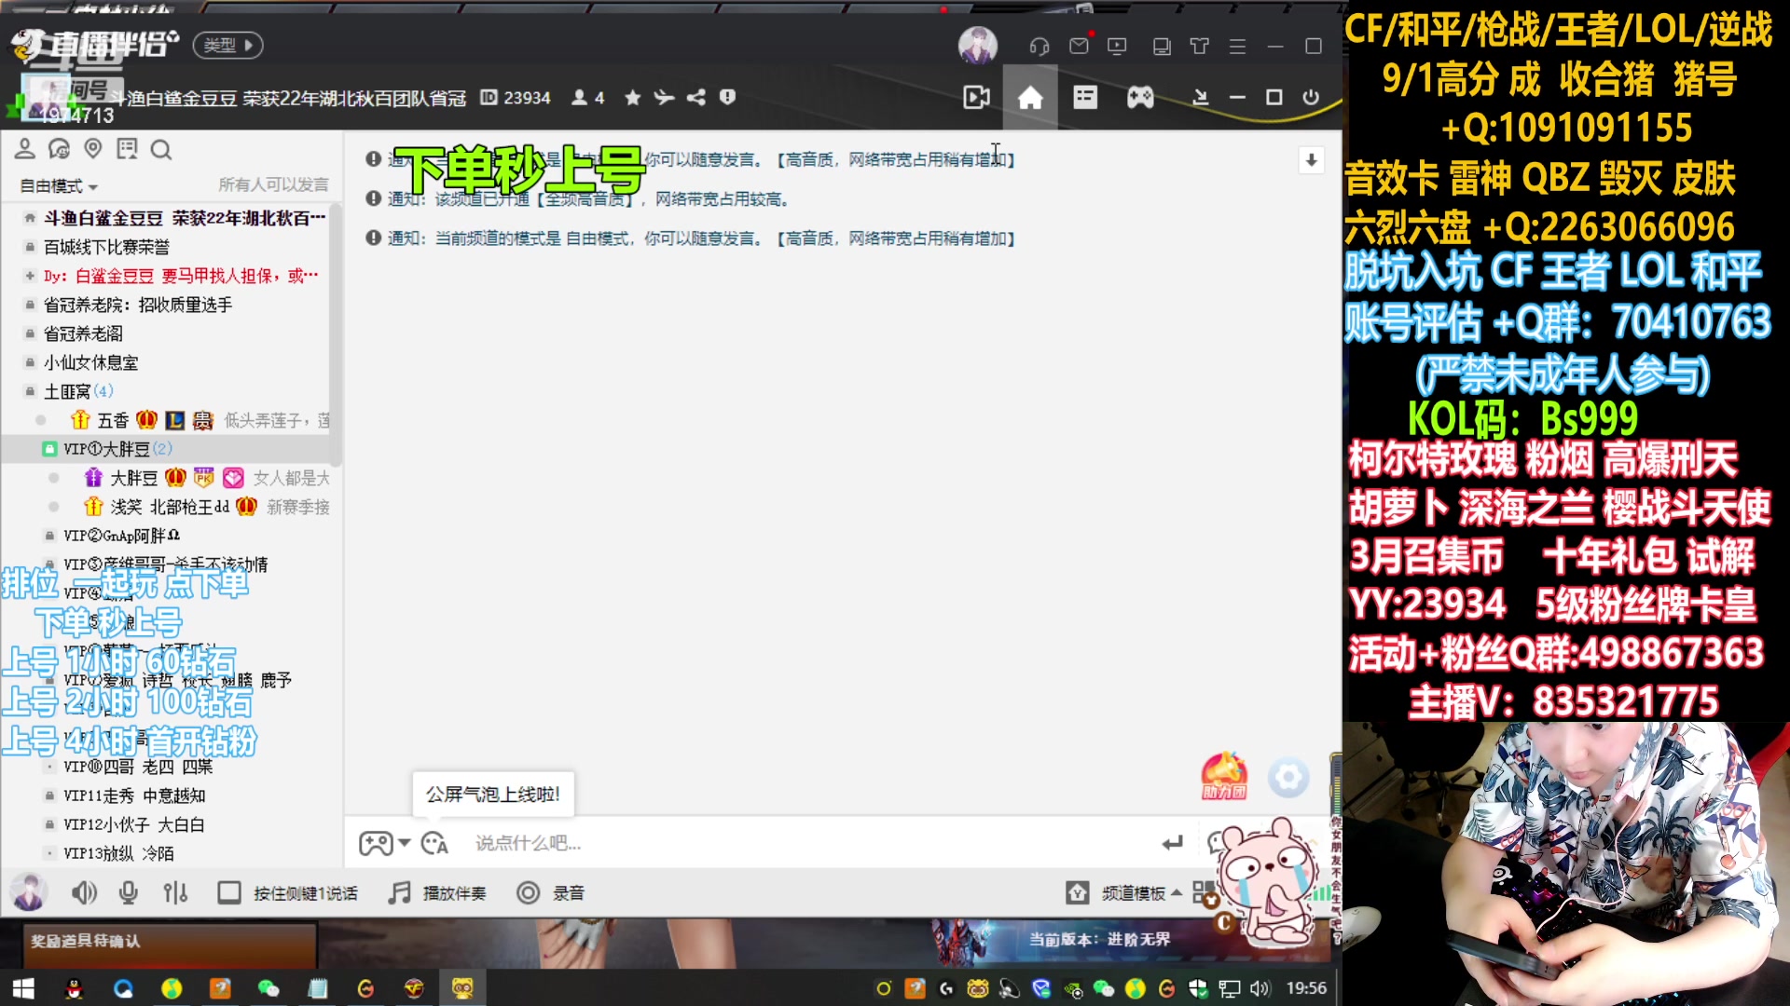Click the online user count icon
The width and height of the screenshot is (1790, 1006).
coord(587,98)
